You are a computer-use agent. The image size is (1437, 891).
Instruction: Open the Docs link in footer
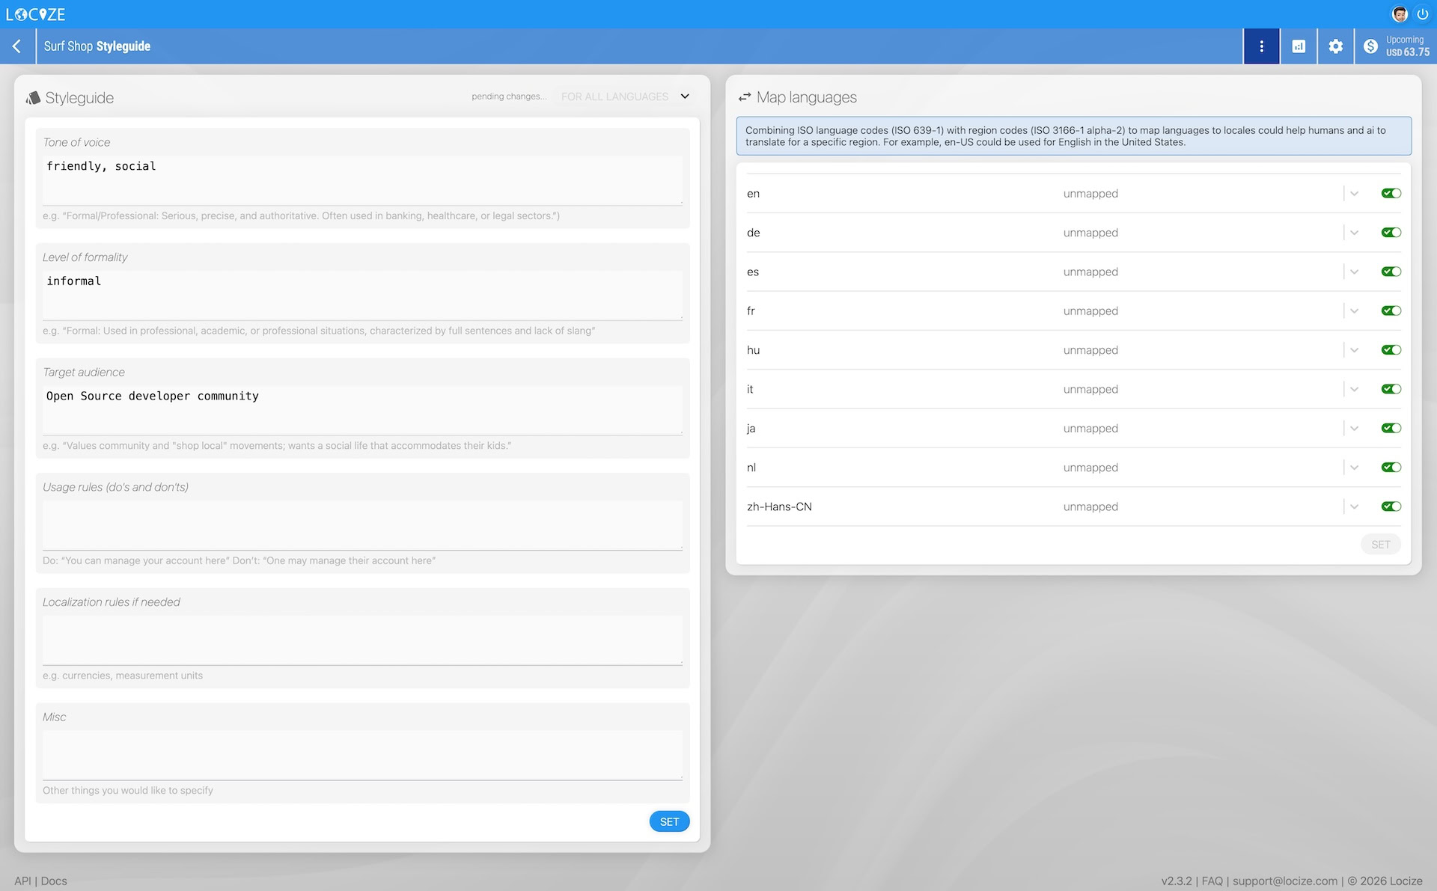(x=54, y=881)
